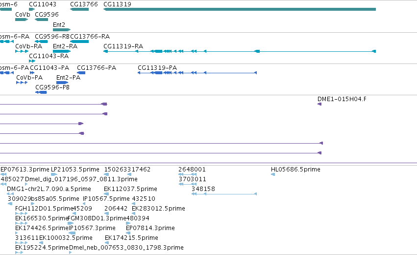Select the CG11319 gene bar

point(239,9)
